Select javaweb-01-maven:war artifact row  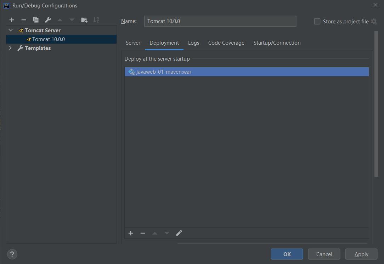(247, 72)
